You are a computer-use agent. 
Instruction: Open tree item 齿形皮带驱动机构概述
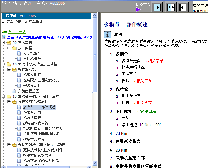pyautogui.click(x=41, y=134)
